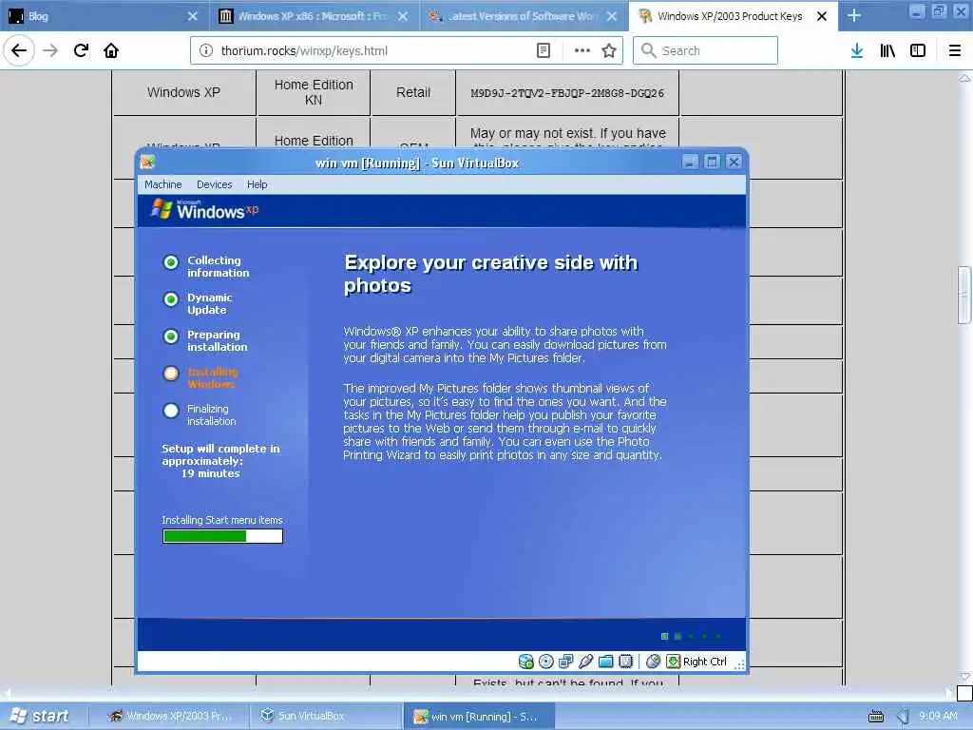This screenshot has width=973, height=730.
Task: Click 'Installing Start menu items' status text
Action: [x=222, y=520]
